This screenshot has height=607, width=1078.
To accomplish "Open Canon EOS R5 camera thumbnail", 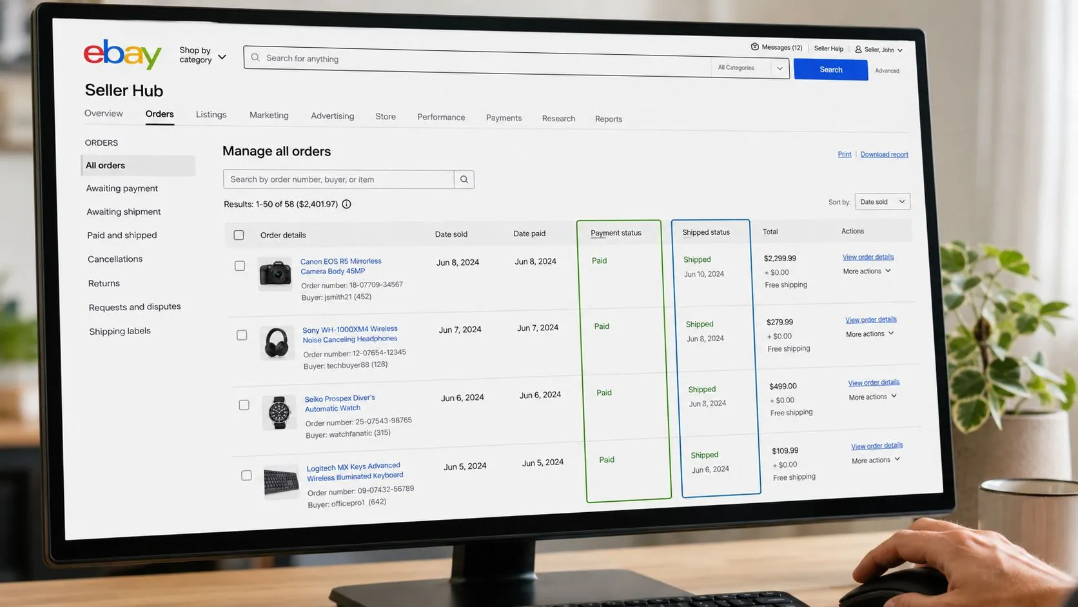I will point(275,274).
